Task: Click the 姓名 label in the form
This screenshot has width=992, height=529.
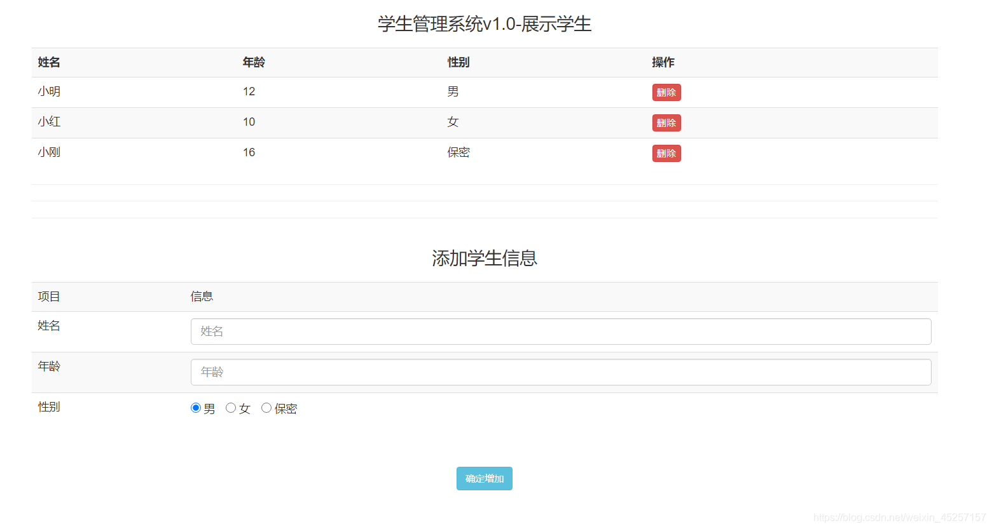Action: 49,326
